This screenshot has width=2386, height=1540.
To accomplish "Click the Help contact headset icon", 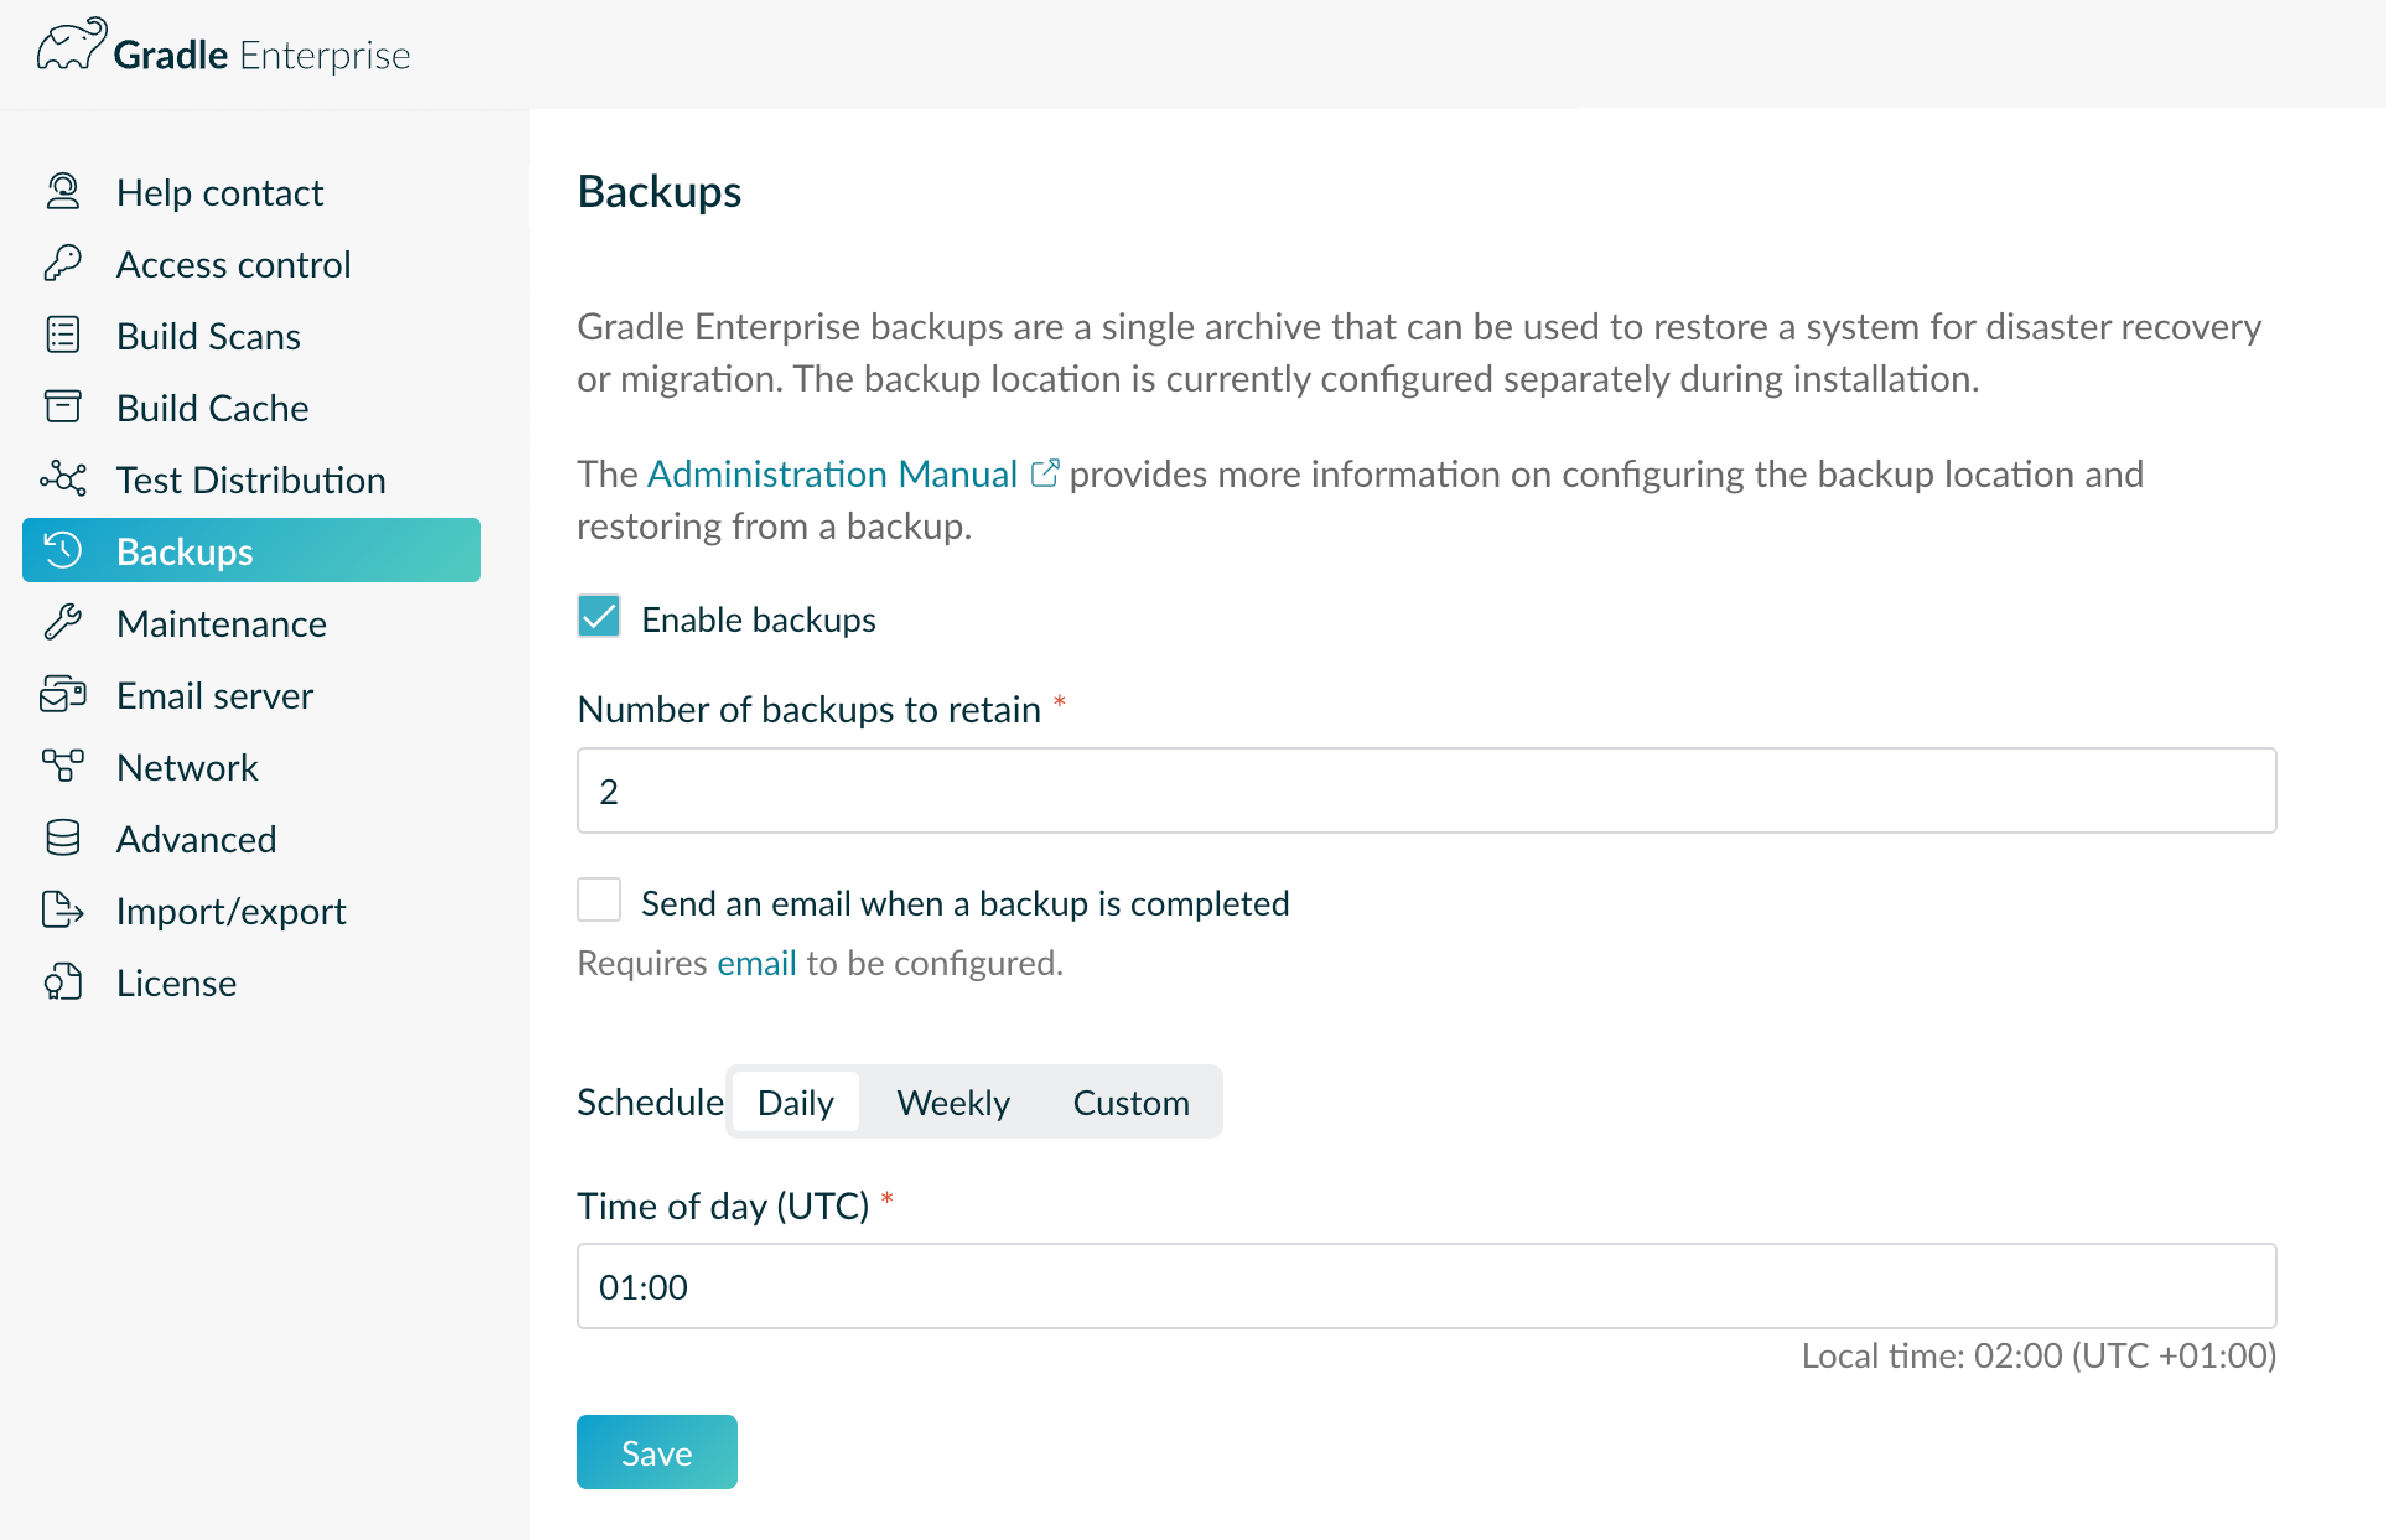I will pyautogui.click(x=63, y=192).
